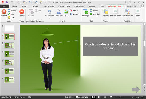Select slide 1 thumbnail
Viewport: 146px width, 99px height.
pos(9,28)
